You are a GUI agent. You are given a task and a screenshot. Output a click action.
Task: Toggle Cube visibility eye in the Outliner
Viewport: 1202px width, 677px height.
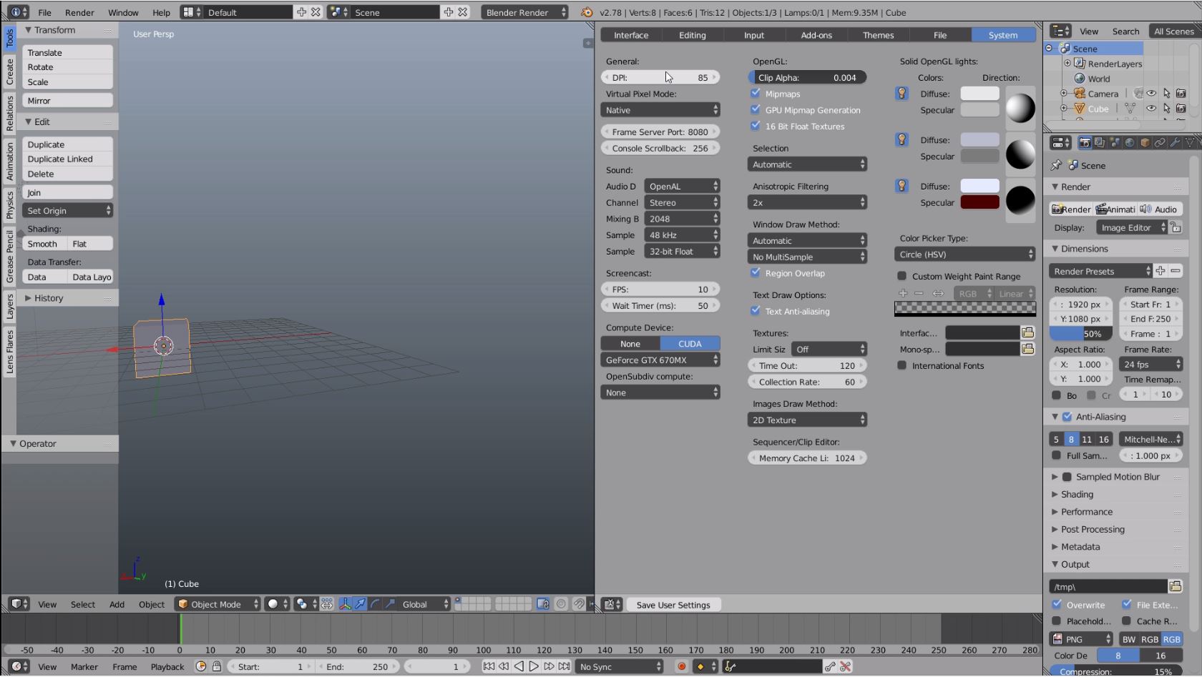click(x=1152, y=109)
